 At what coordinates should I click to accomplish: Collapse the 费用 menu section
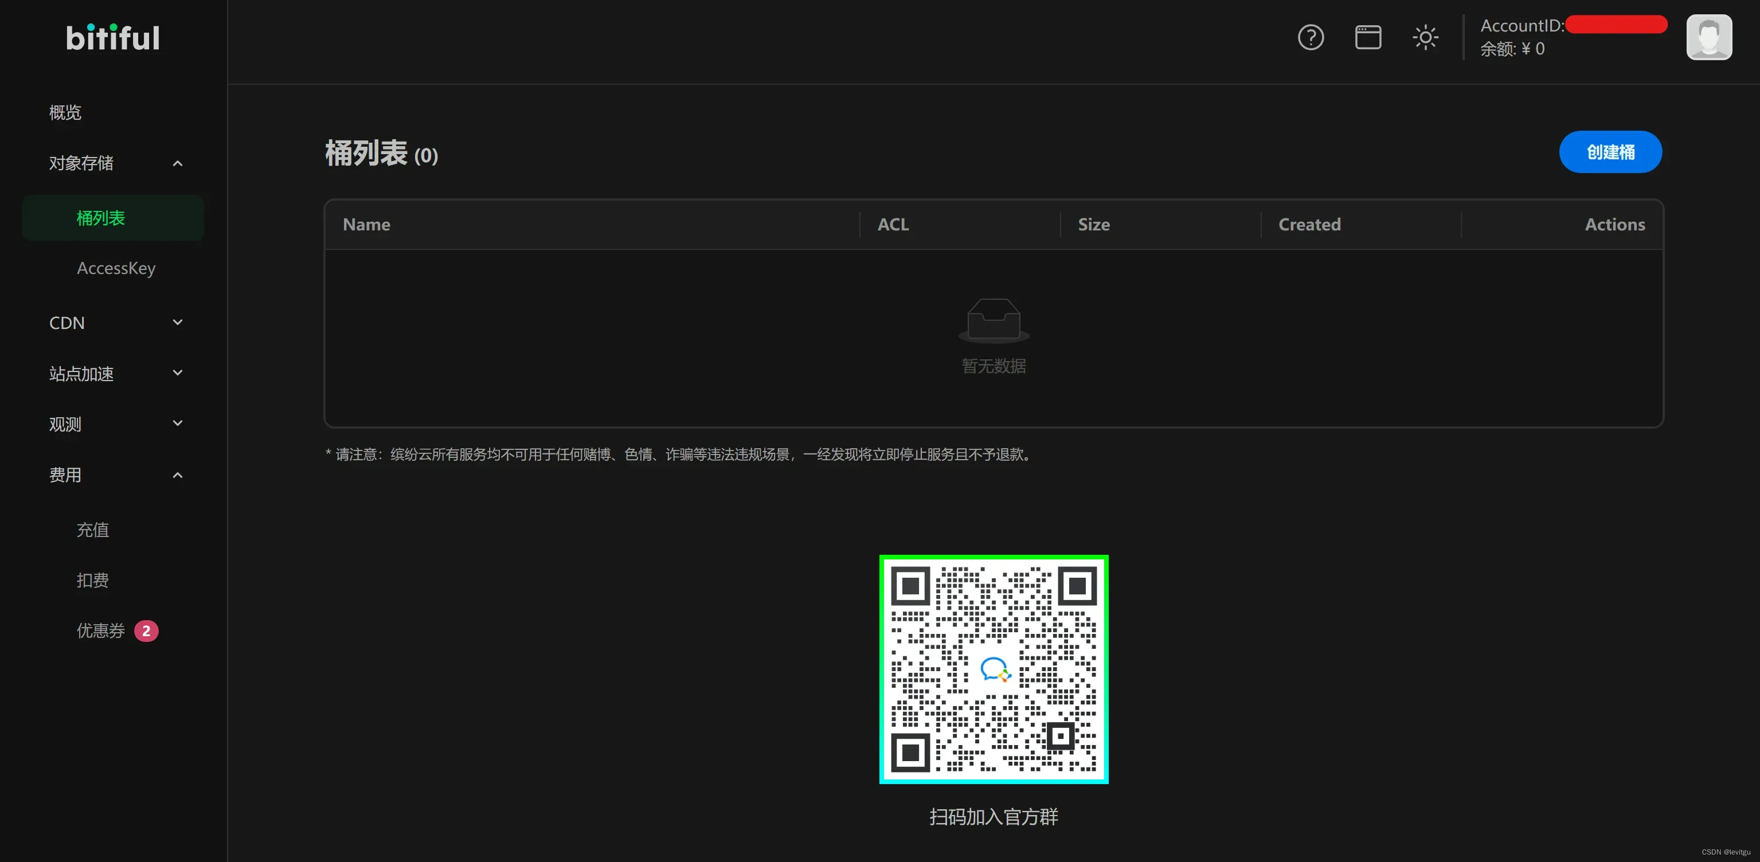pyautogui.click(x=178, y=475)
